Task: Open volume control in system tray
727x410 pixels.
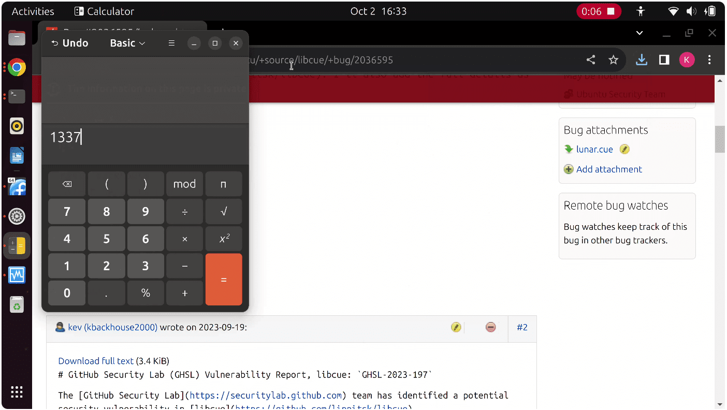Action: coord(692,11)
